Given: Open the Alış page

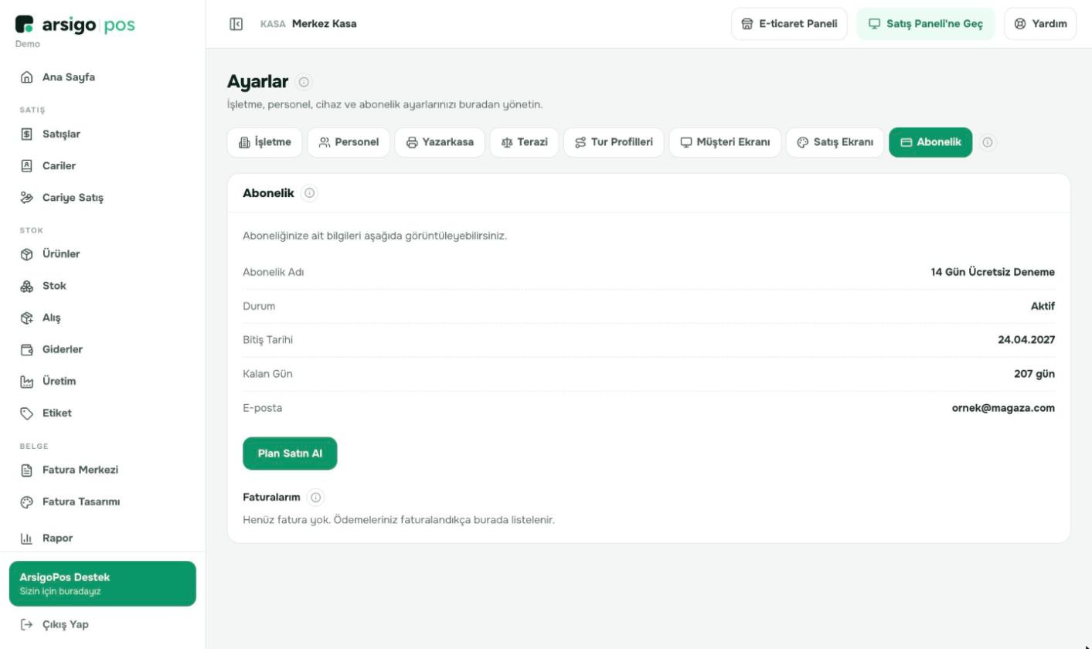Looking at the screenshot, I should [x=103, y=318].
